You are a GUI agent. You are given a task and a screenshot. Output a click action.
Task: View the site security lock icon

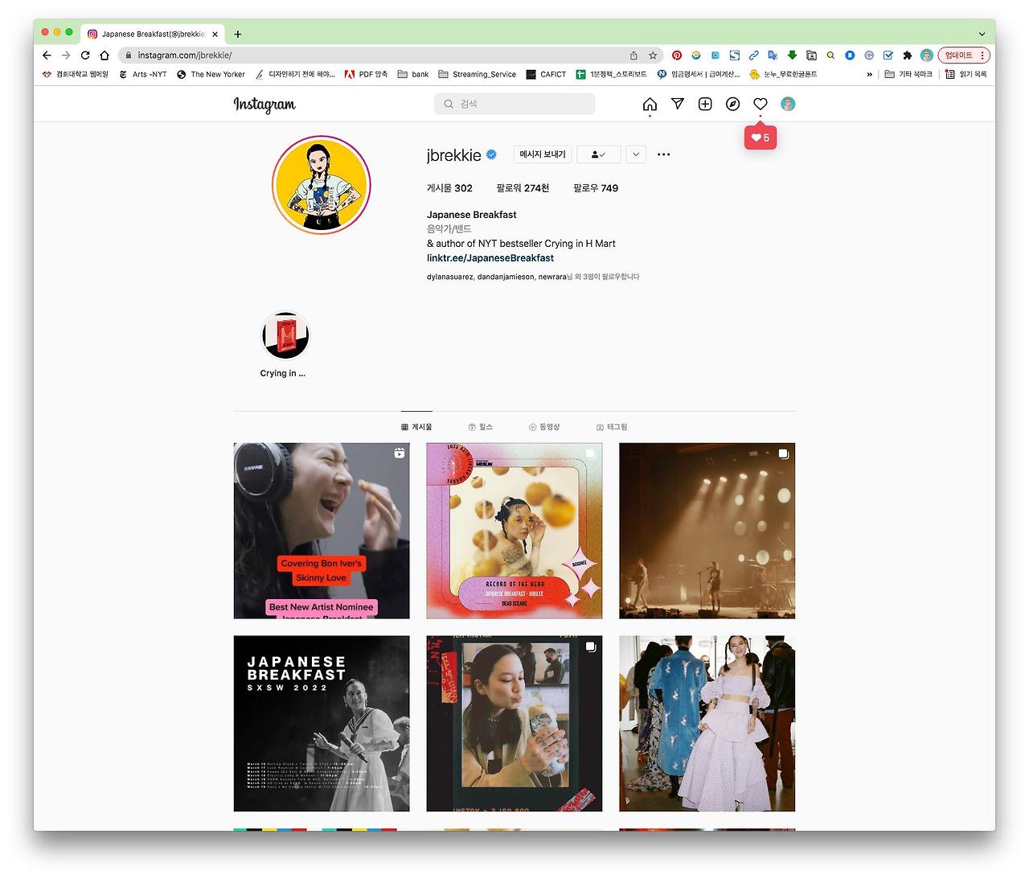(128, 55)
